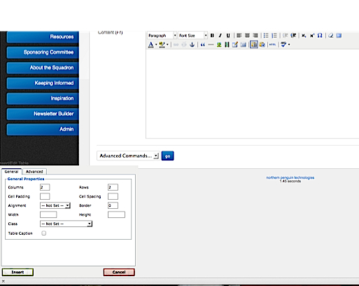
Task: Align text left in the editor
Action: tap(239, 36)
